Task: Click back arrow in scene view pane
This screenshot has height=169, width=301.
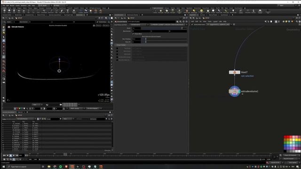Action: pyautogui.click(x=3, y=18)
